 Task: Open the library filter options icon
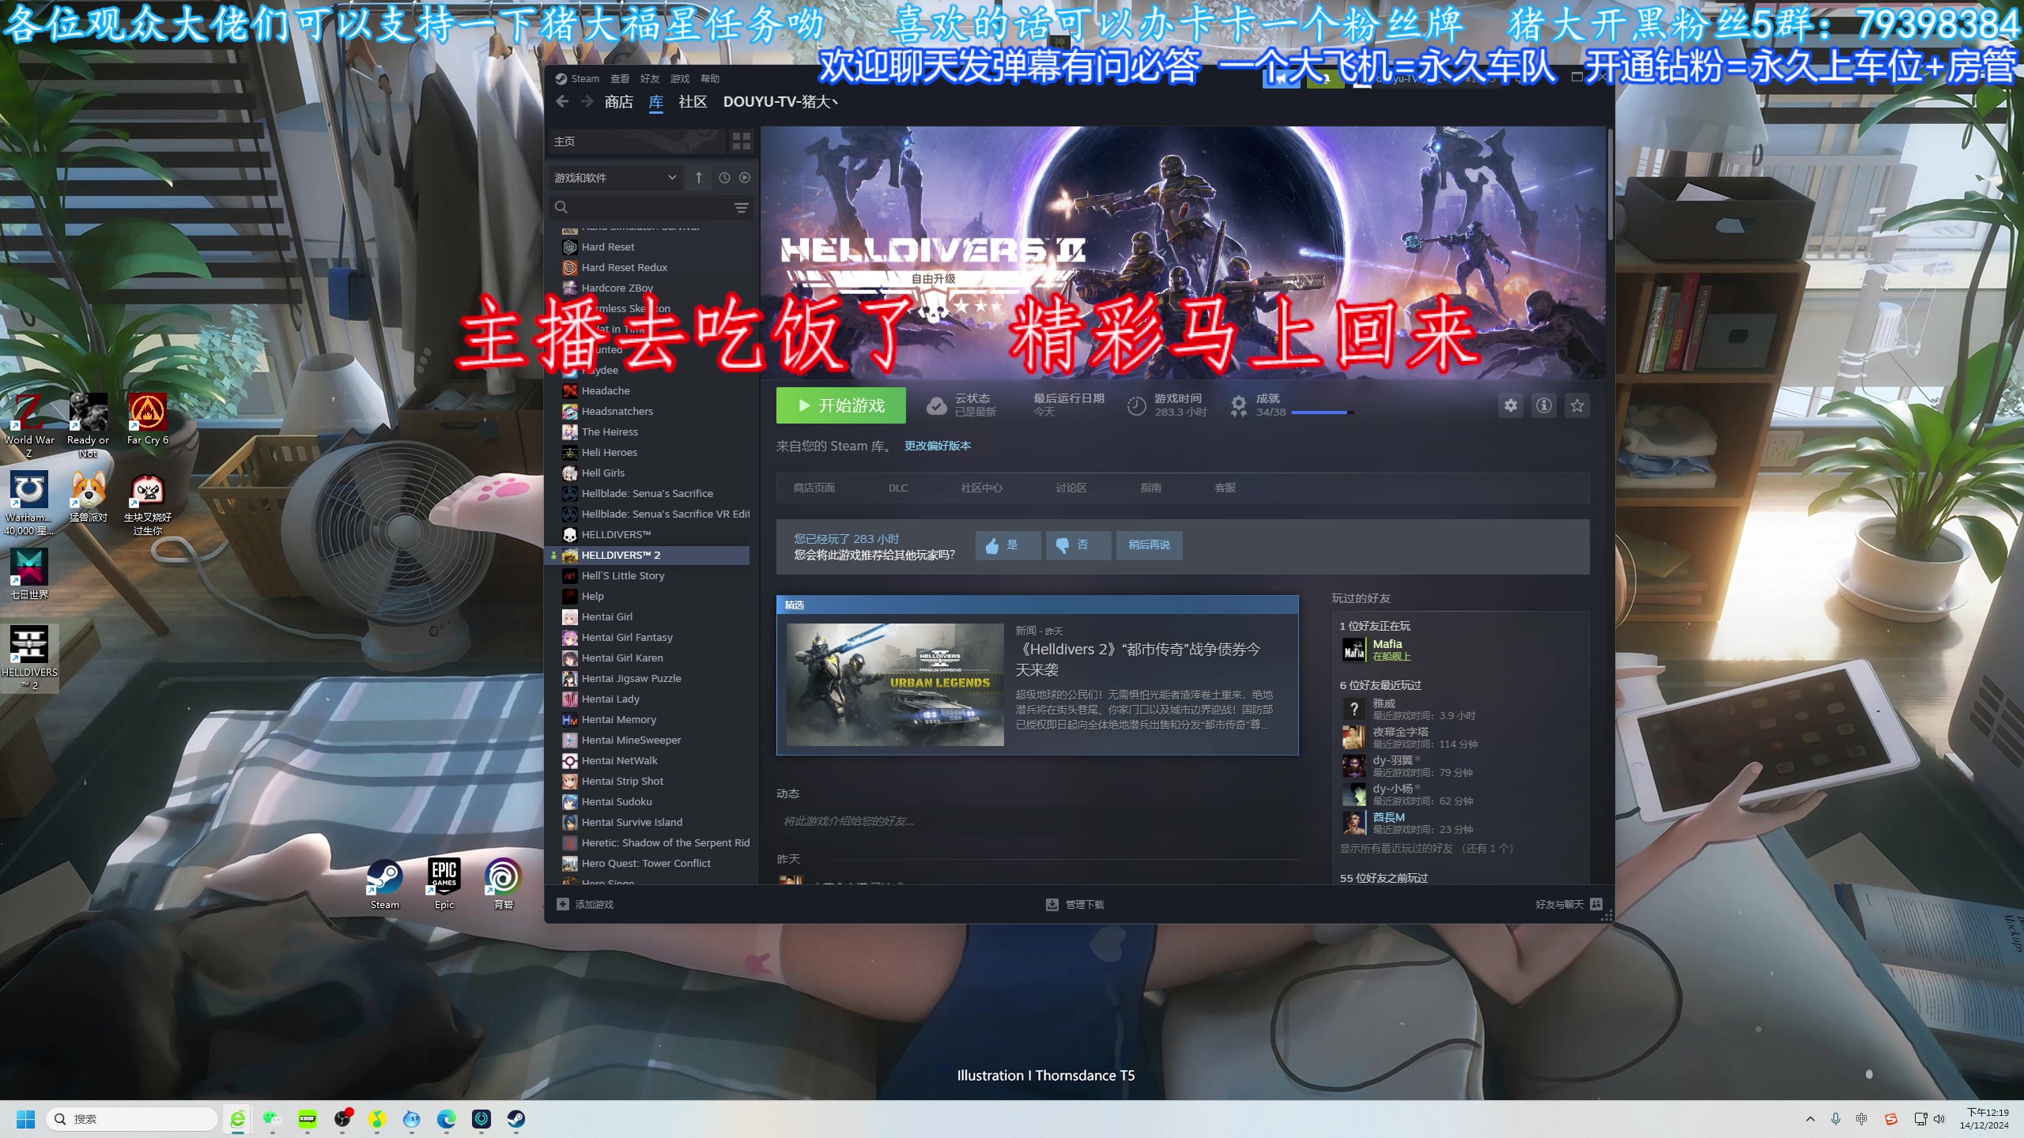(741, 207)
